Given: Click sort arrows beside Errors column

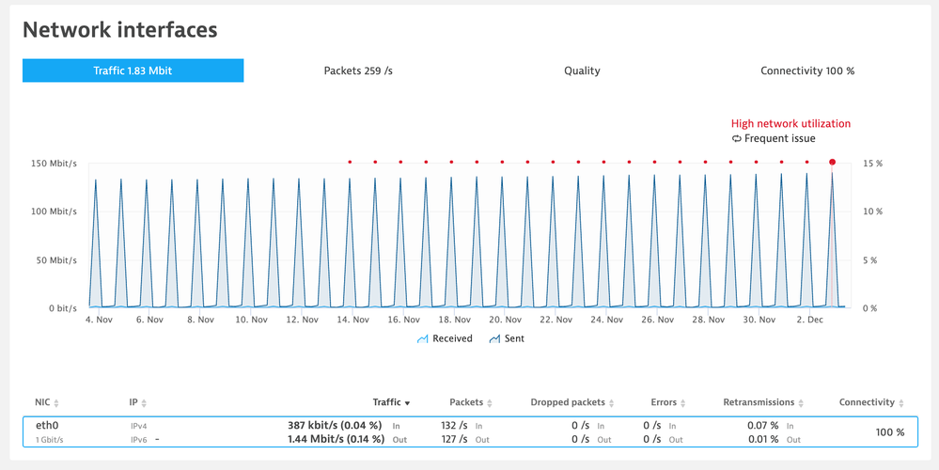Looking at the screenshot, I should click(x=684, y=403).
